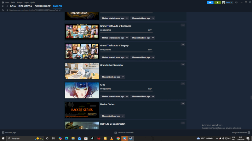Image resolution: width=252 pixels, height=141 pixels.
Task: Open Grandfather Simulator title link
Action: click(x=112, y=65)
